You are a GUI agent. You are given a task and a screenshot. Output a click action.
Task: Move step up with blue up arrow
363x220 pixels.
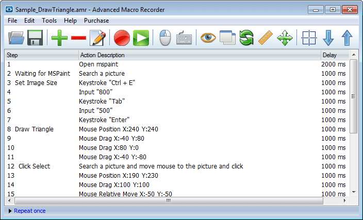(347, 38)
